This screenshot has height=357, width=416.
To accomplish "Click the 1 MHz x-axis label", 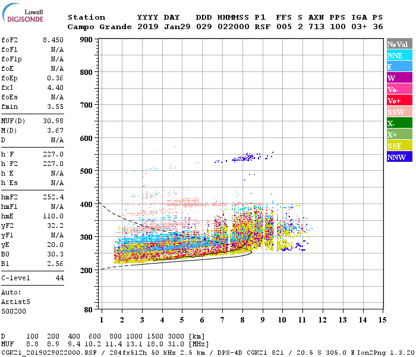I will point(102,320).
